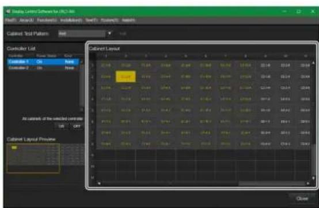This screenshot has height=208, width=319.
Task: Click the Close button at bottom right
Action: click(x=302, y=199)
